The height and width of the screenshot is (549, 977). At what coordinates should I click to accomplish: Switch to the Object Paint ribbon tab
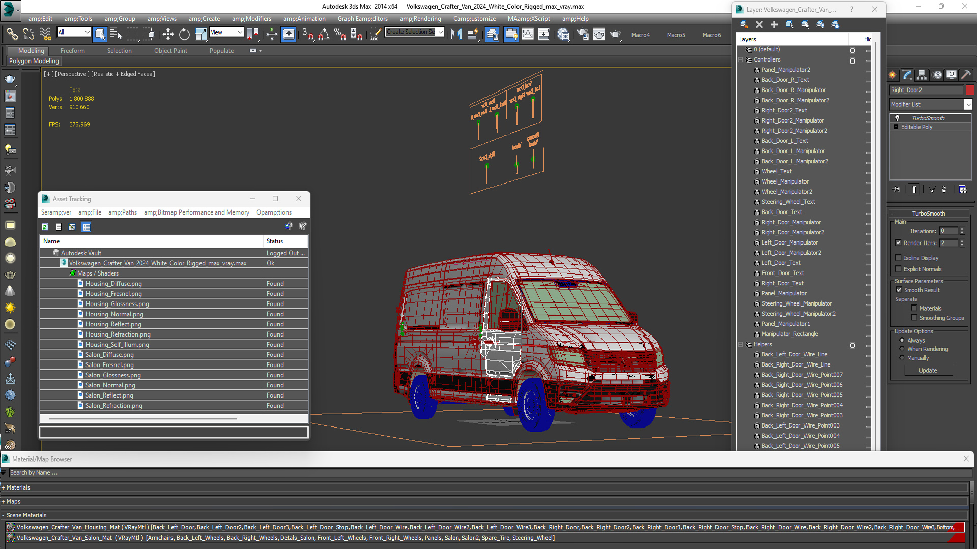(170, 51)
